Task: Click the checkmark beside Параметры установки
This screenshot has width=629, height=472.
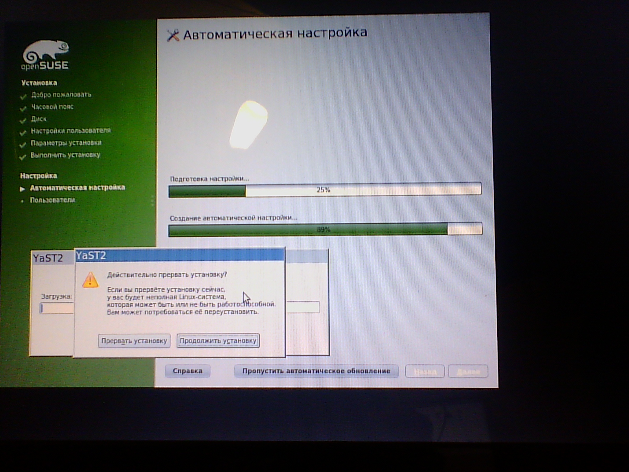Action: click(23, 144)
